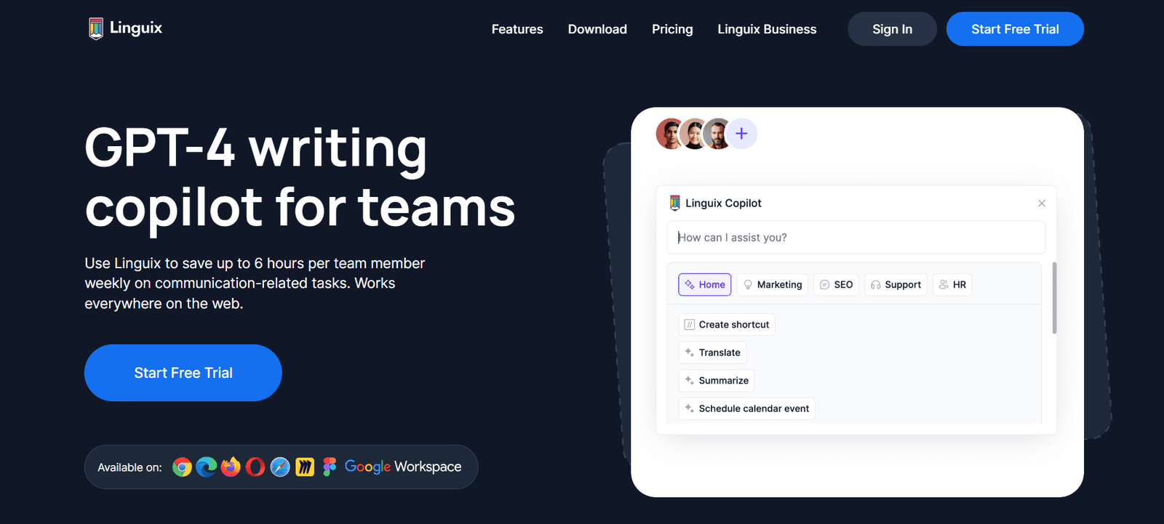This screenshot has height=524, width=1164.
Task: Open the Features menu item
Action: [x=517, y=29]
